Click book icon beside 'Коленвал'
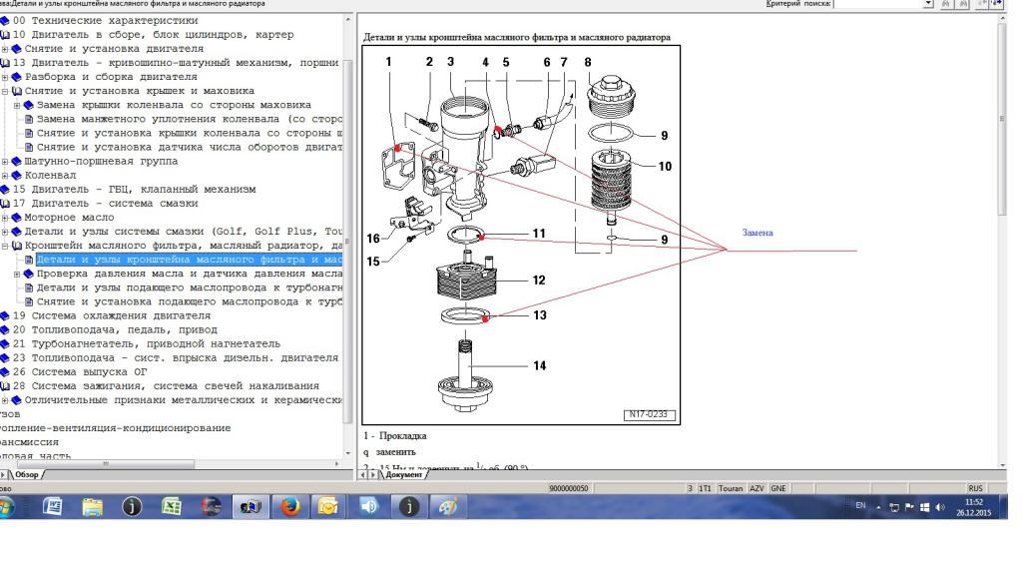The width and height of the screenshot is (1022, 575). pos(17,176)
